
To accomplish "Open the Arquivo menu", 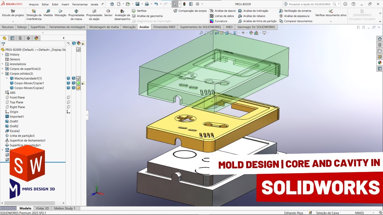I will pyautogui.click(x=34, y=4).
